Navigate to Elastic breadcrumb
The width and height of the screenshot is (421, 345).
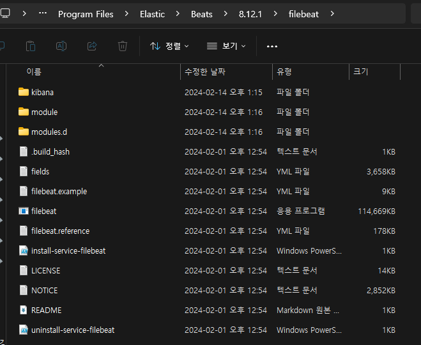pyautogui.click(x=152, y=14)
